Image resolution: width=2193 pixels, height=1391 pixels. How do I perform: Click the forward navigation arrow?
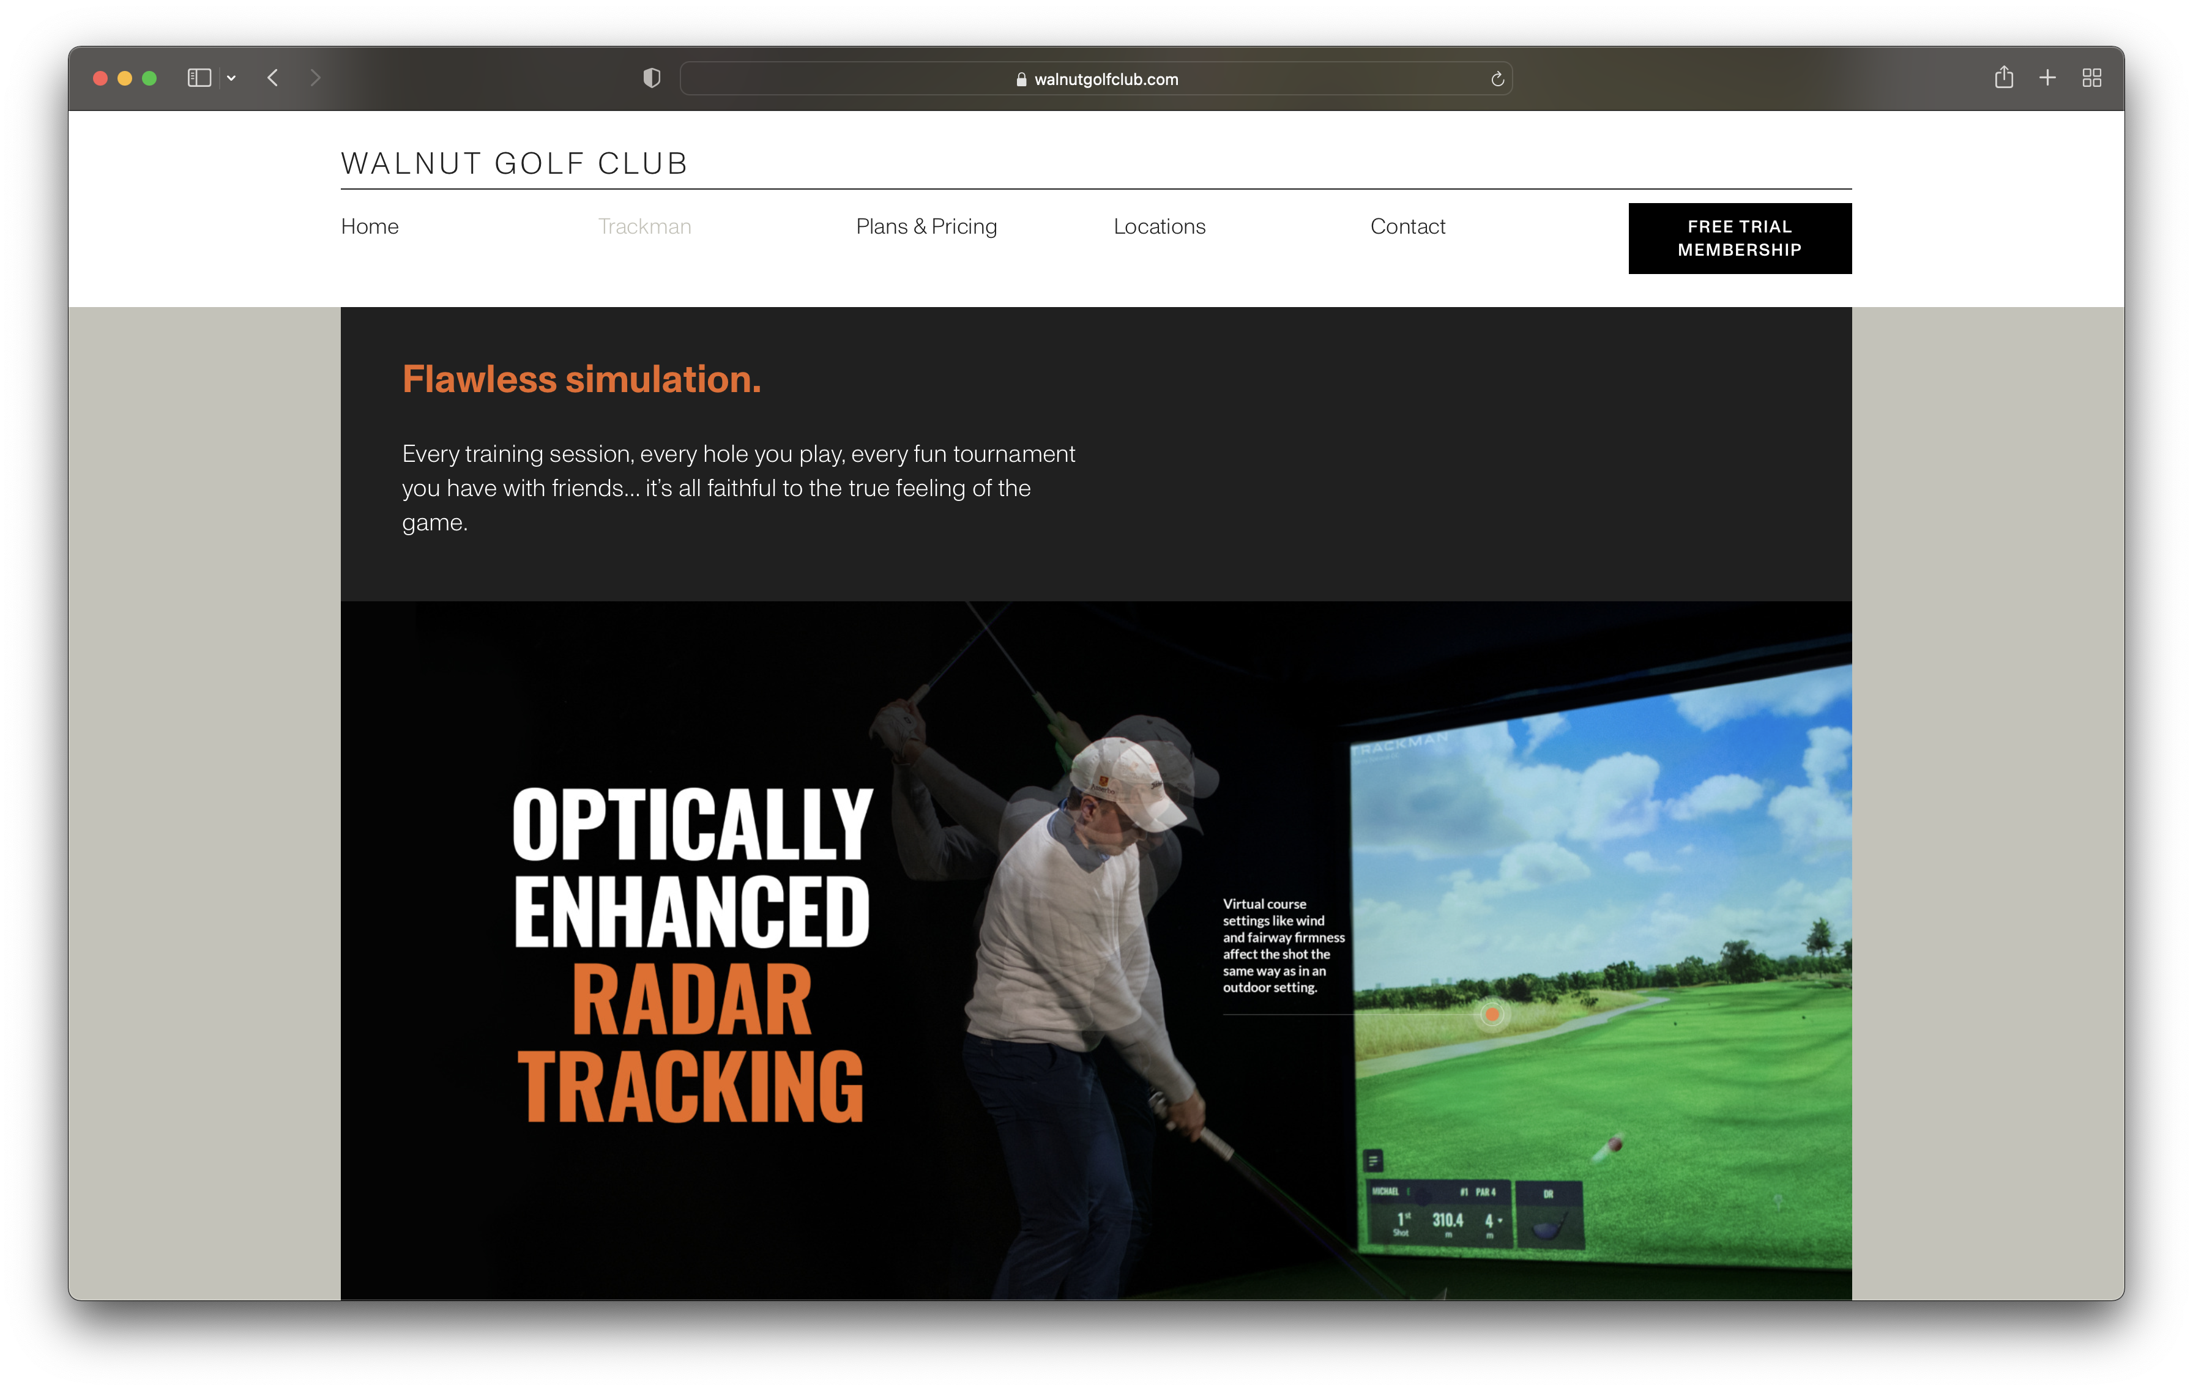click(315, 78)
